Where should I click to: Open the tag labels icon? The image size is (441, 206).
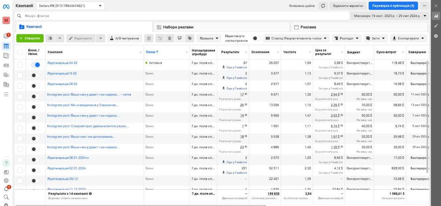point(189,38)
